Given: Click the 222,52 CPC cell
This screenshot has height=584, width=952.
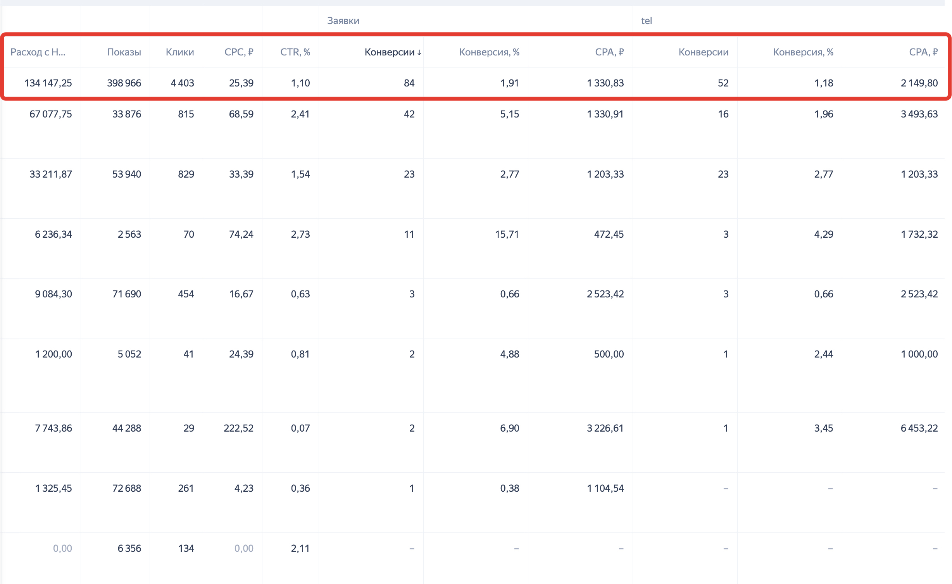Looking at the screenshot, I should click(238, 428).
